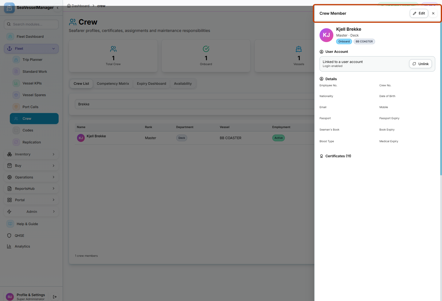Expand the ReportsHub menu chevron
The height and width of the screenshot is (301, 442).
coord(53,189)
